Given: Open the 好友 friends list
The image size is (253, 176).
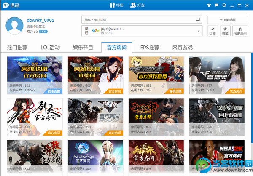Looking at the screenshot, I should point(137,5).
